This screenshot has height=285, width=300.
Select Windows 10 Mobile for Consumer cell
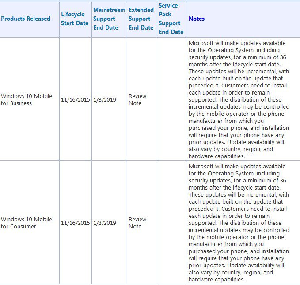(x=27, y=223)
